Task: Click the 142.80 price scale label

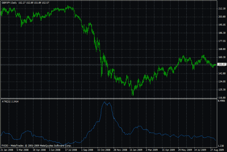Action: 222,74
